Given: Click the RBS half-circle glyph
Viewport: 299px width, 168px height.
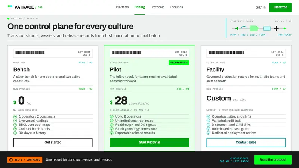Looking at the screenshot, I should coord(244,28).
